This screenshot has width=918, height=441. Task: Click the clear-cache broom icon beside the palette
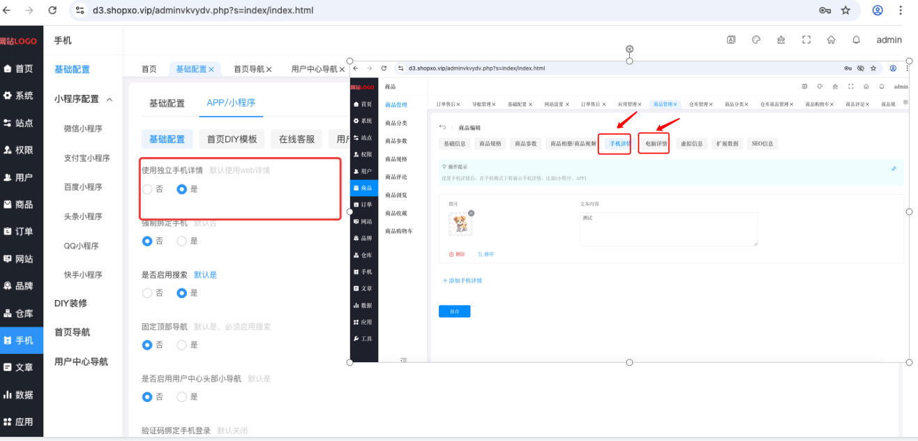[781, 40]
